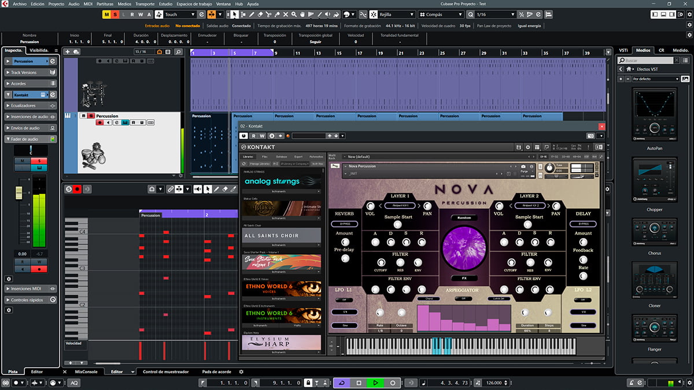Expand the Track Versions inspector section
This screenshot has width=694, height=390.
pyautogui.click(x=31, y=72)
